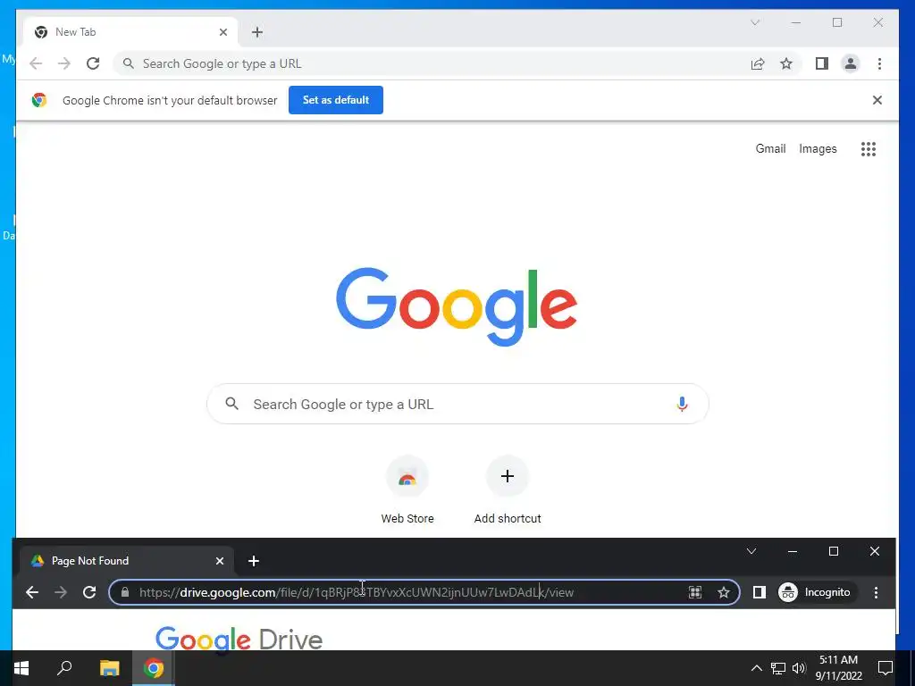This screenshot has height=686, width=915.
Task: Close the Page Not Found tab
Action: 220,561
